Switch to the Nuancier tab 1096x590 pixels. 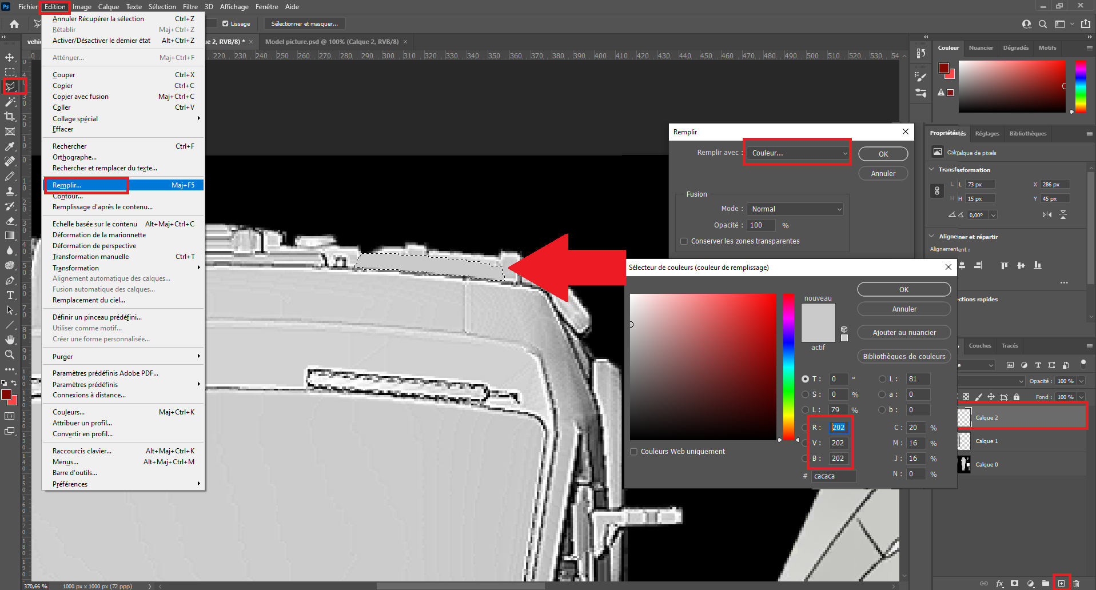click(981, 48)
